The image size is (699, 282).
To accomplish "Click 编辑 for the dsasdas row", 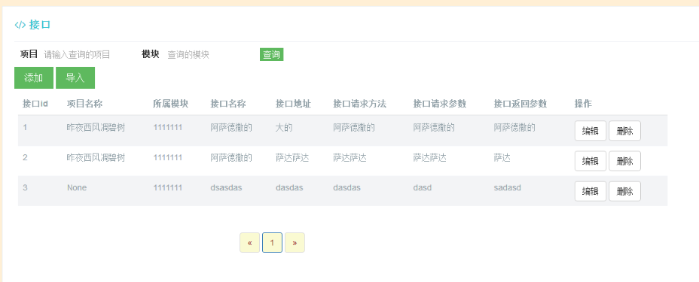I will pyautogui.click(x=591, y=191).
